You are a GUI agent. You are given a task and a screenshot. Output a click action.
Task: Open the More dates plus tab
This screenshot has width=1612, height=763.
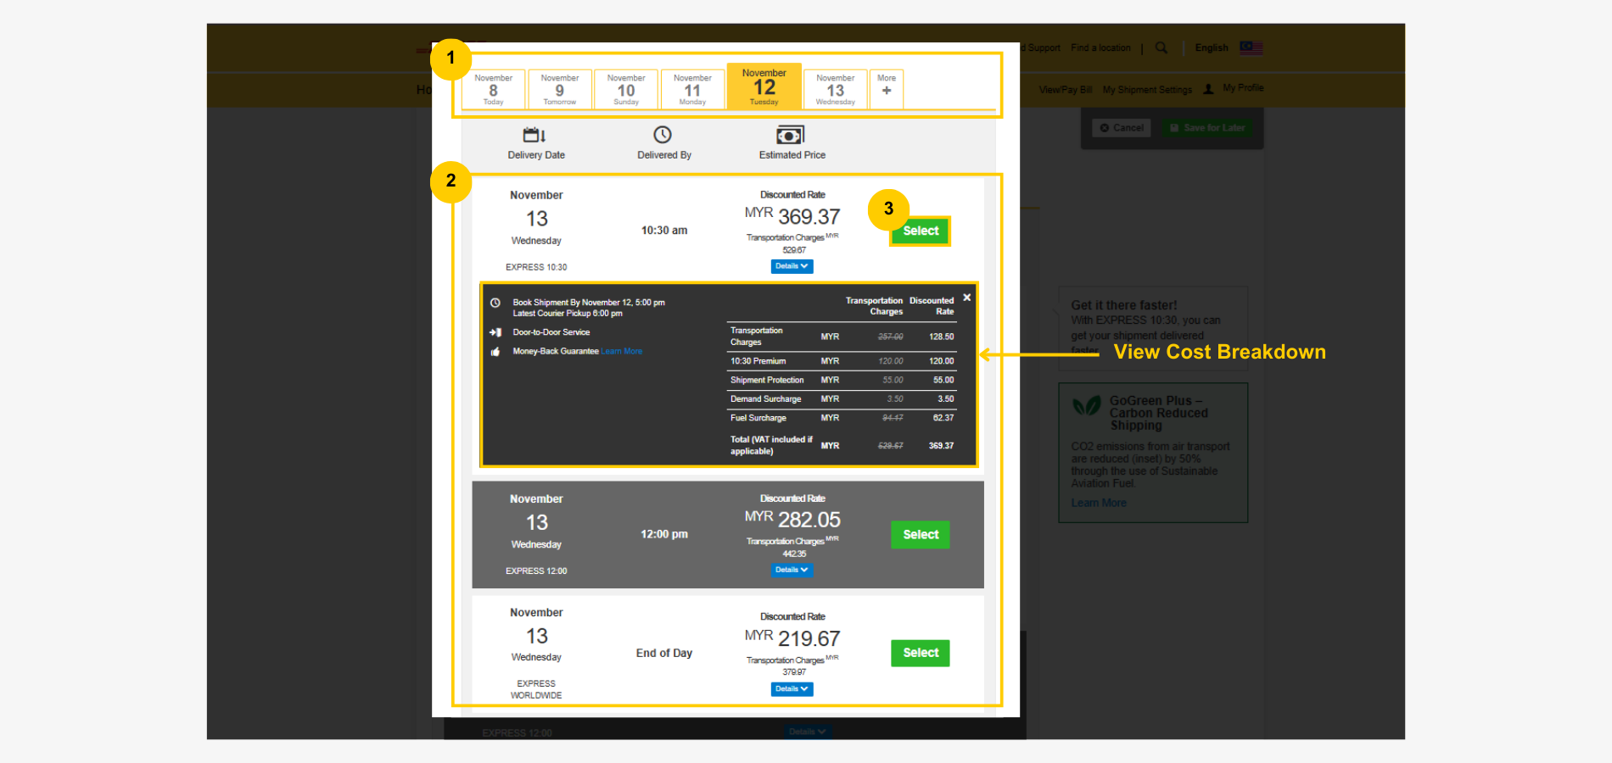[887, 89]
